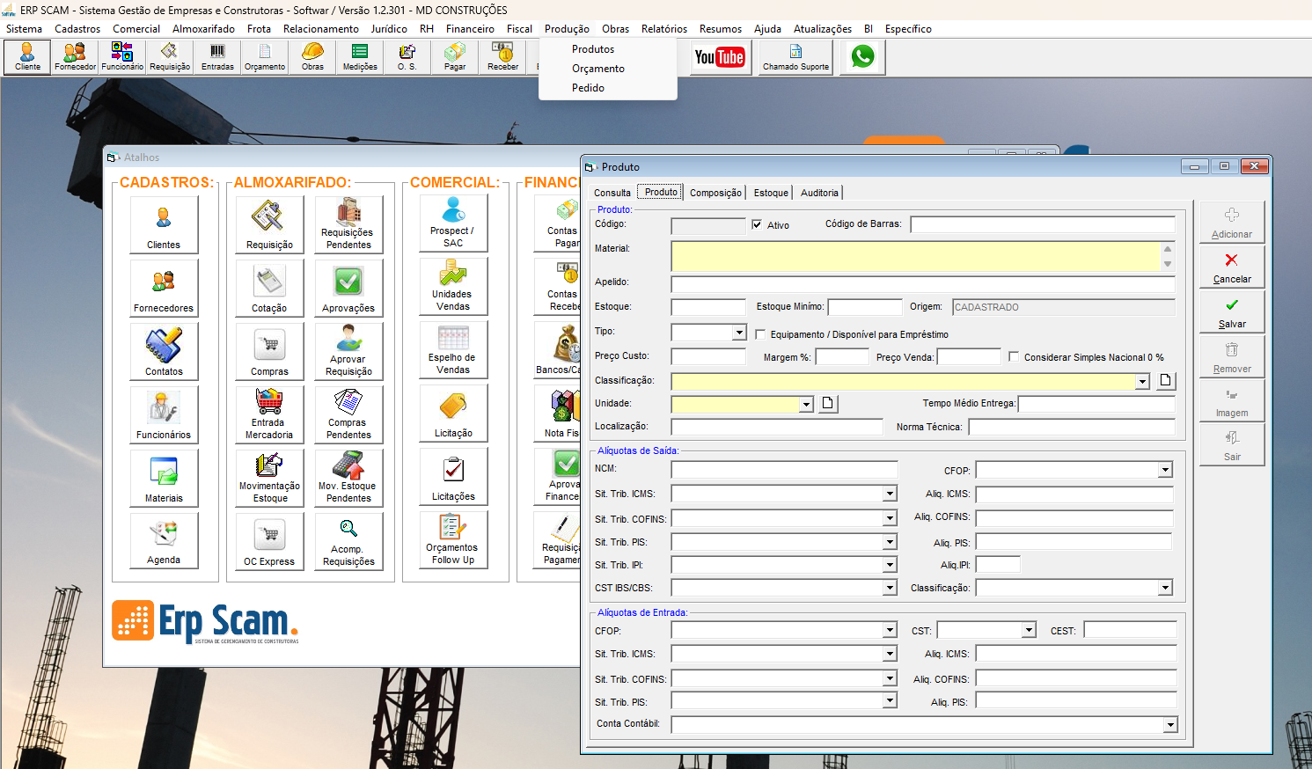Switch to the Composição tab
Viewport: 1312px width, 769px height.
point(715,193)
